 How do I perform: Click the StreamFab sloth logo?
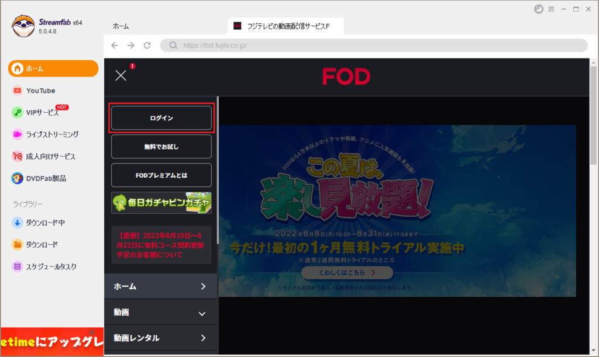point(23,26)
